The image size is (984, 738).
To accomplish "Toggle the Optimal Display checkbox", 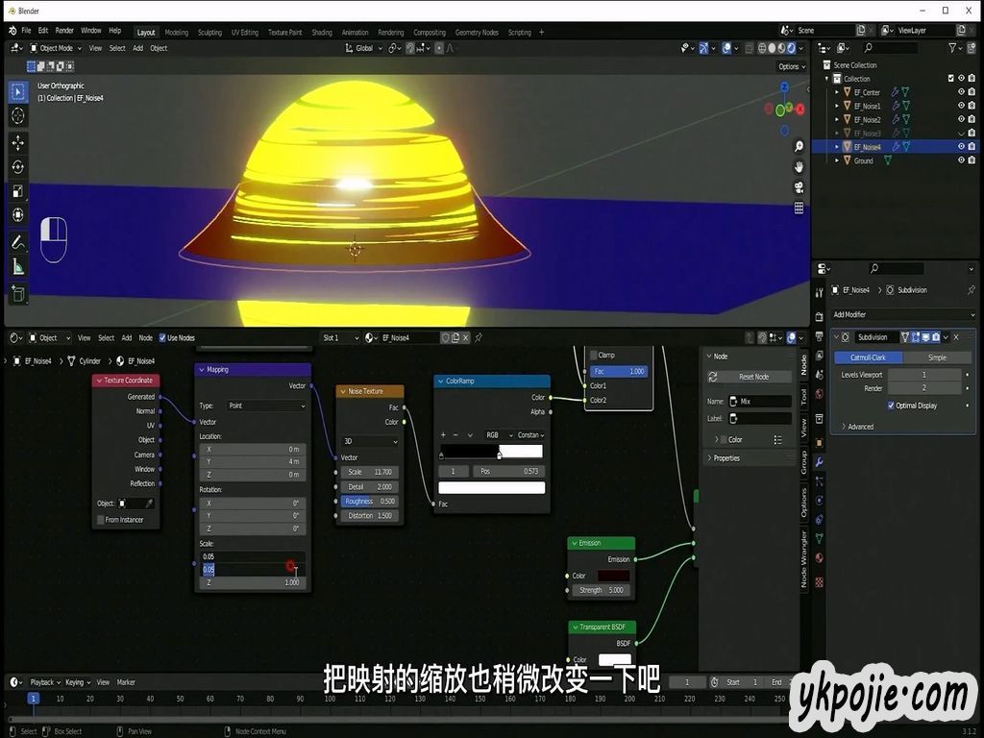I will pos(891,406).
